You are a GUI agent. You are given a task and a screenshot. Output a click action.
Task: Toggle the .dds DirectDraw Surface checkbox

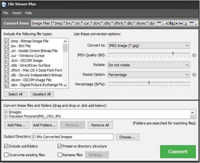point(7,65)
